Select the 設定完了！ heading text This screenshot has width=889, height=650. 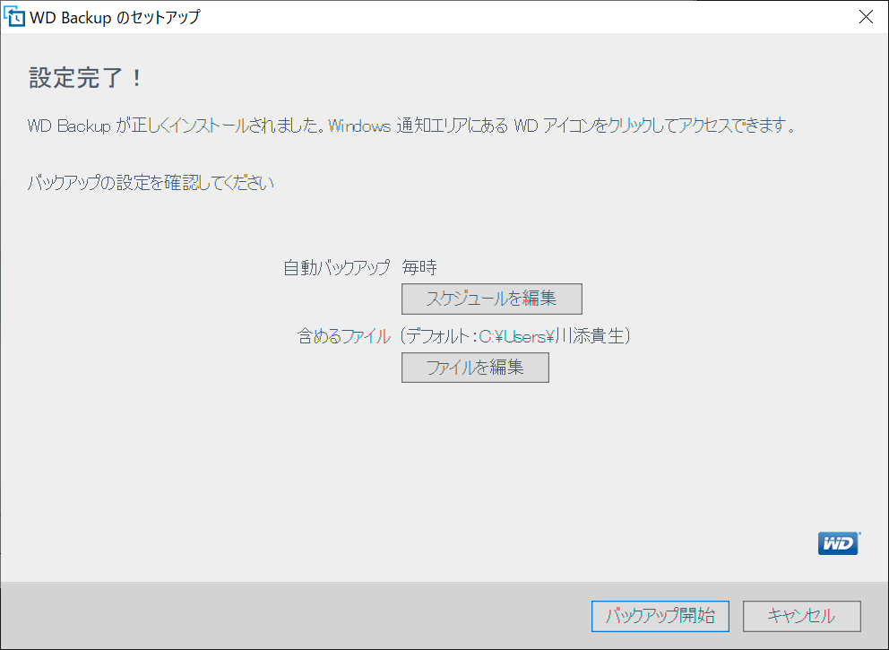click(86, 78)
